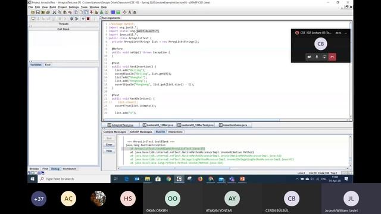The width and height of the screenshot is (381, 214).
Task: Click the Windows Start button
Action: [32, 179]
